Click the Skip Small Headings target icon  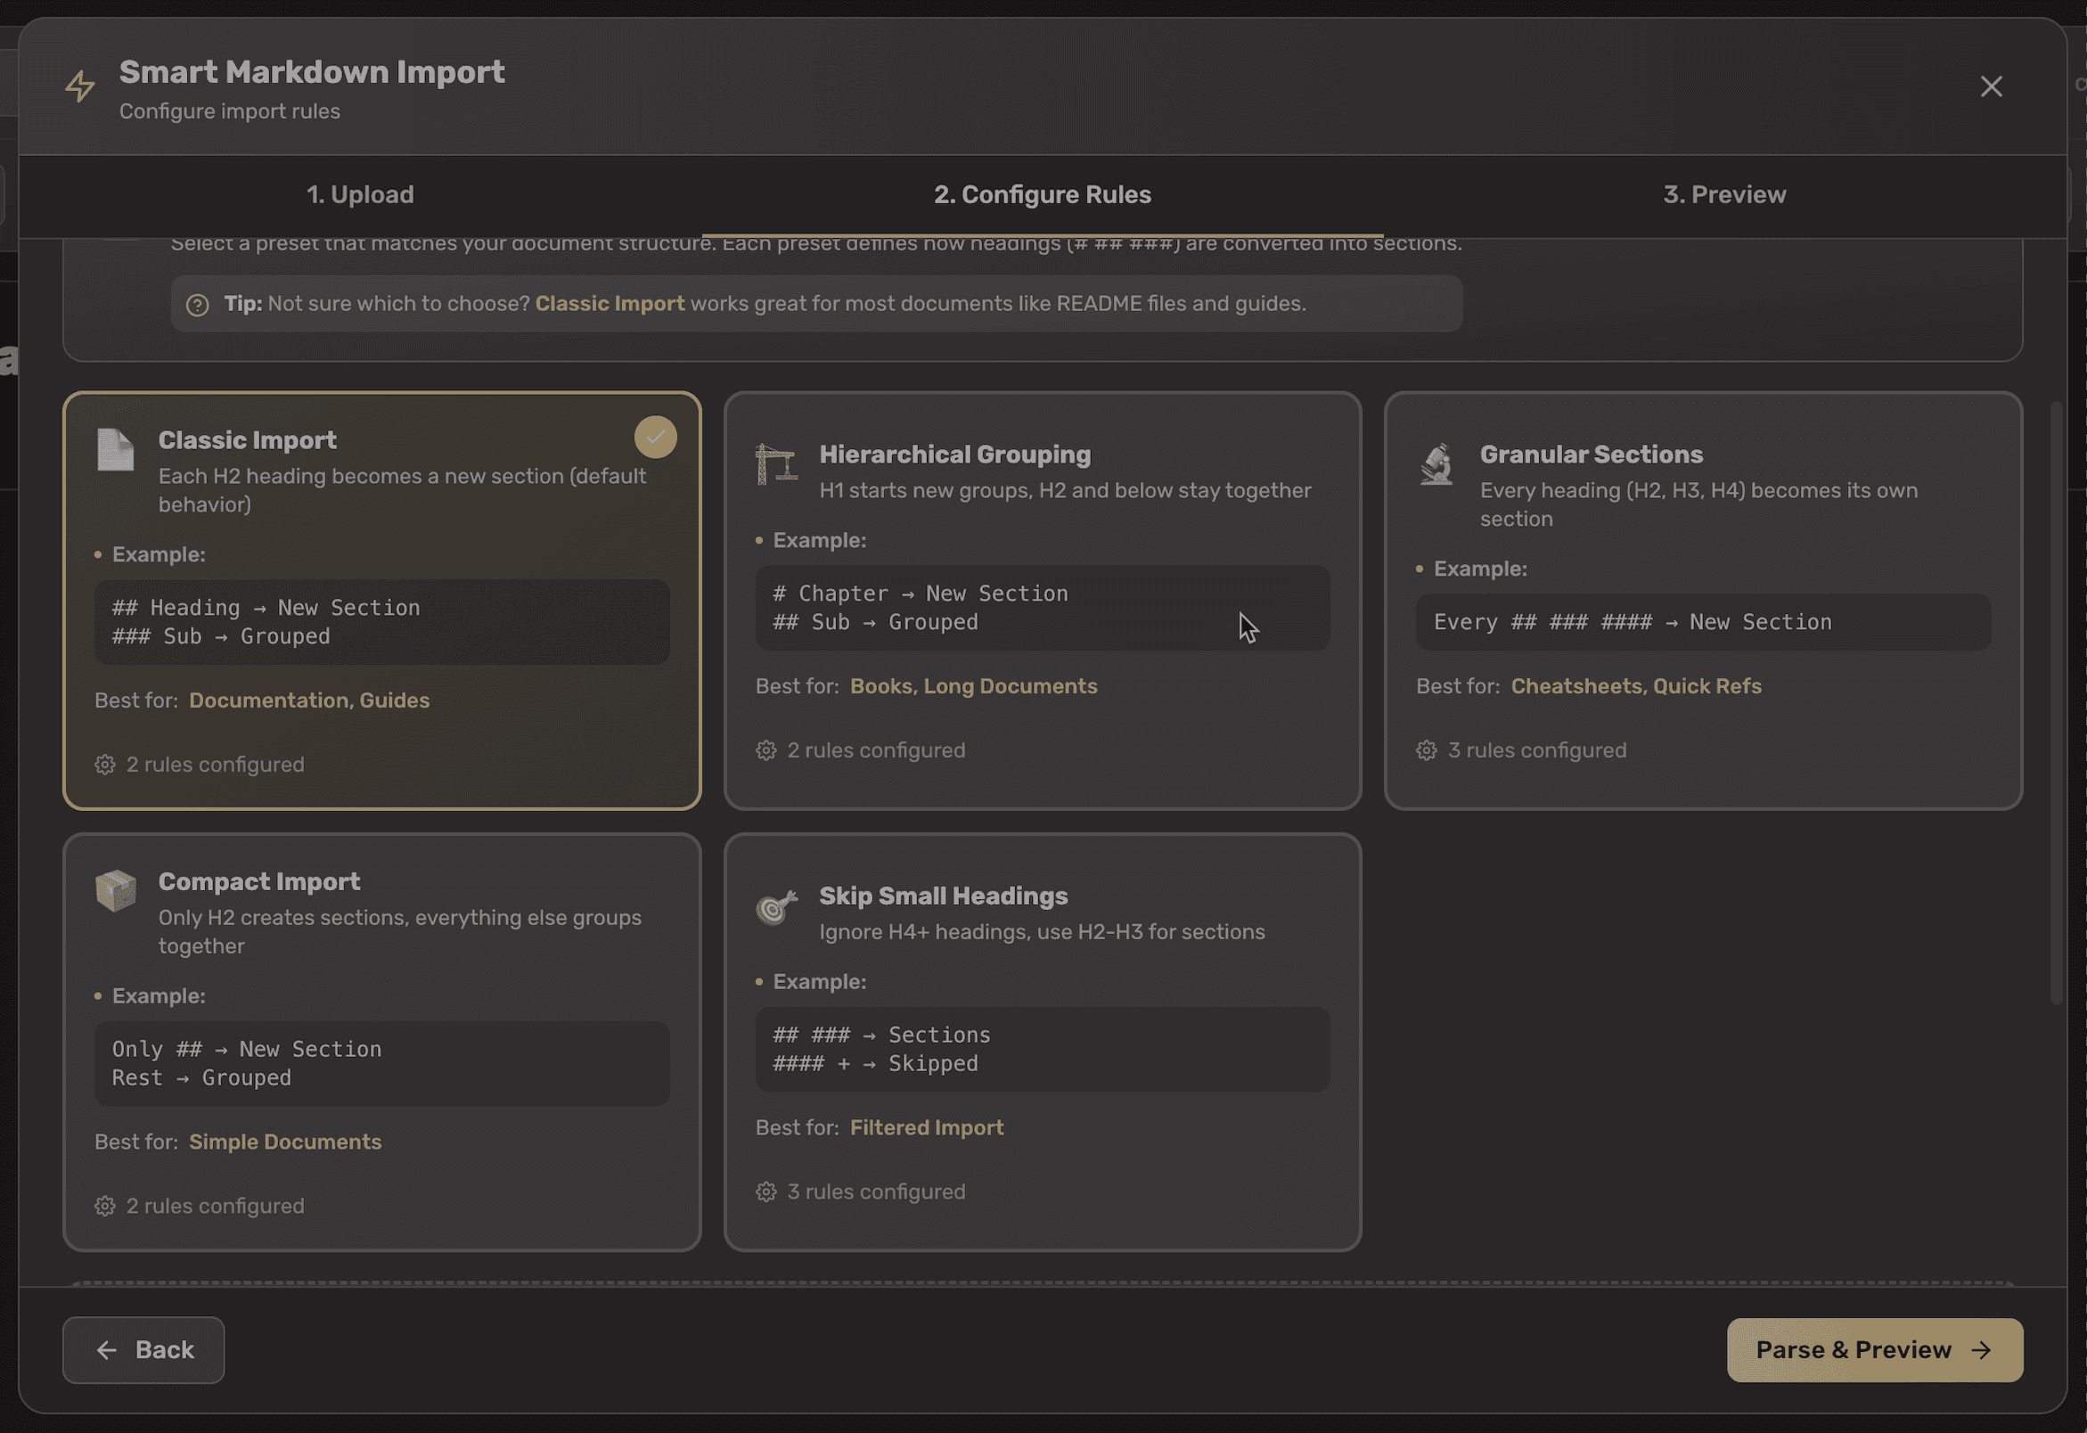coord(776,906)
